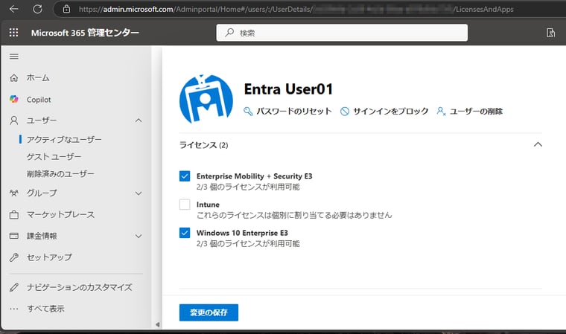The width and height of the screenshot is (566, 334).
Task: Open アクティブなユーザー page
Action: coord(64,139)
